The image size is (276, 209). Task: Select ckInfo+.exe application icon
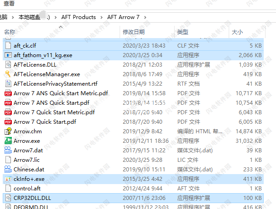pos(8,179)
